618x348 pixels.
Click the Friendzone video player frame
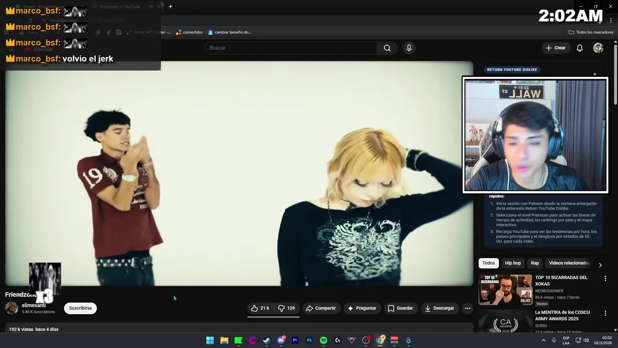point(239,173)
